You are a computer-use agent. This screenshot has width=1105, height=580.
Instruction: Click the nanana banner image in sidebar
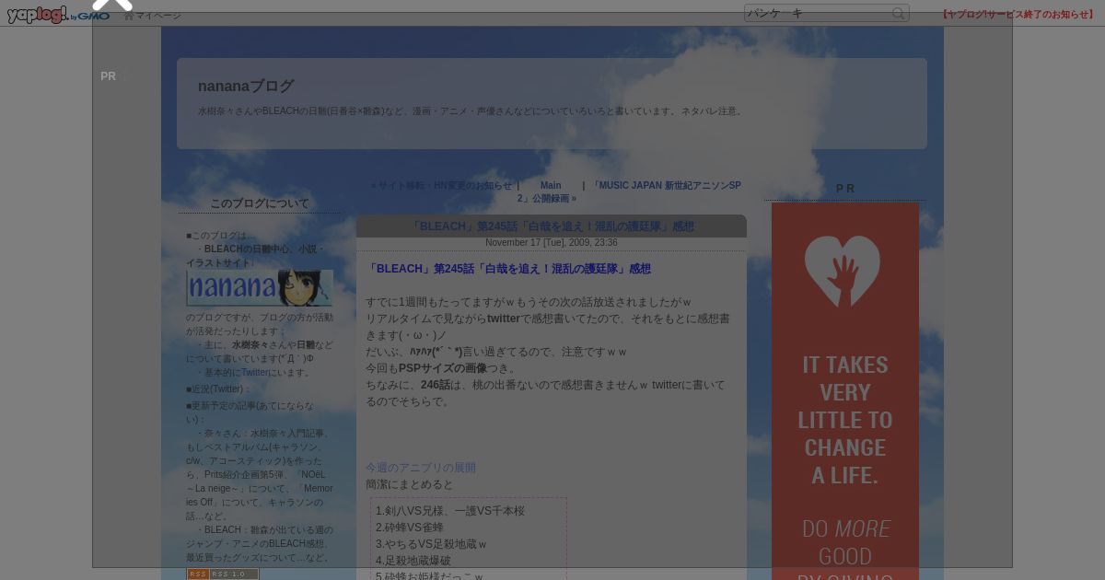pyautogui.click(x=260, y=287)
